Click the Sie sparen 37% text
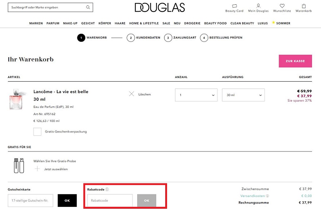 299,100
